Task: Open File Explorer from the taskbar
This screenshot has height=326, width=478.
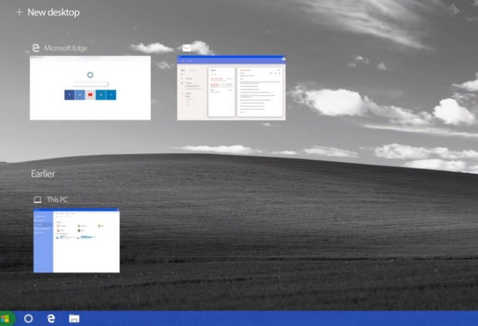Action: (74, 318)
